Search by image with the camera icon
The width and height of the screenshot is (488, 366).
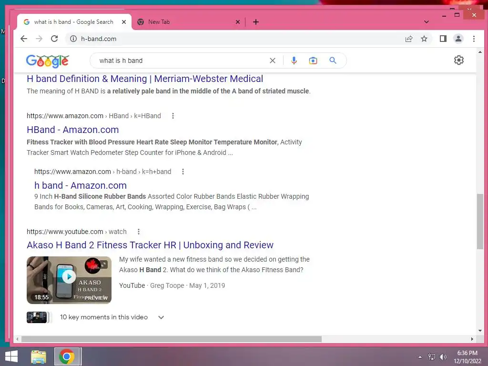(313, 61)
